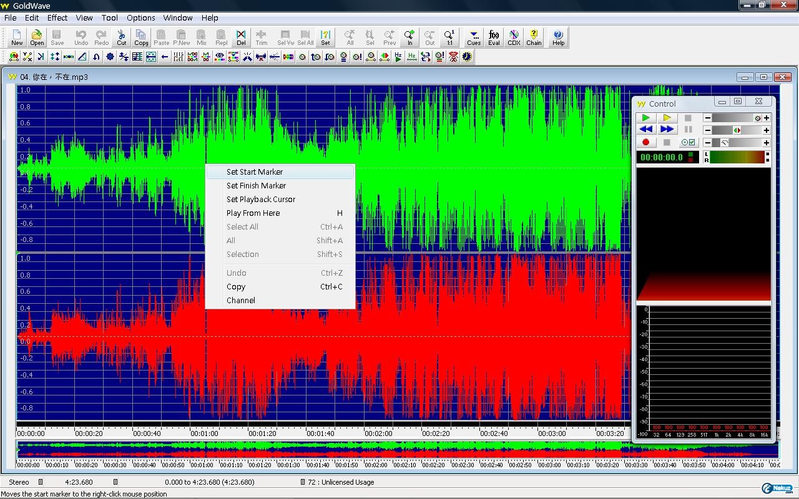
Task: Click the yellow play button
Action: [x=667, y=117]
